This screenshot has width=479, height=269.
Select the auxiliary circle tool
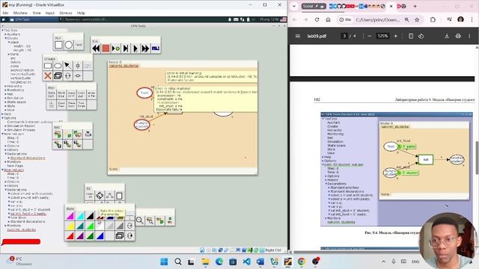(69, 45)
